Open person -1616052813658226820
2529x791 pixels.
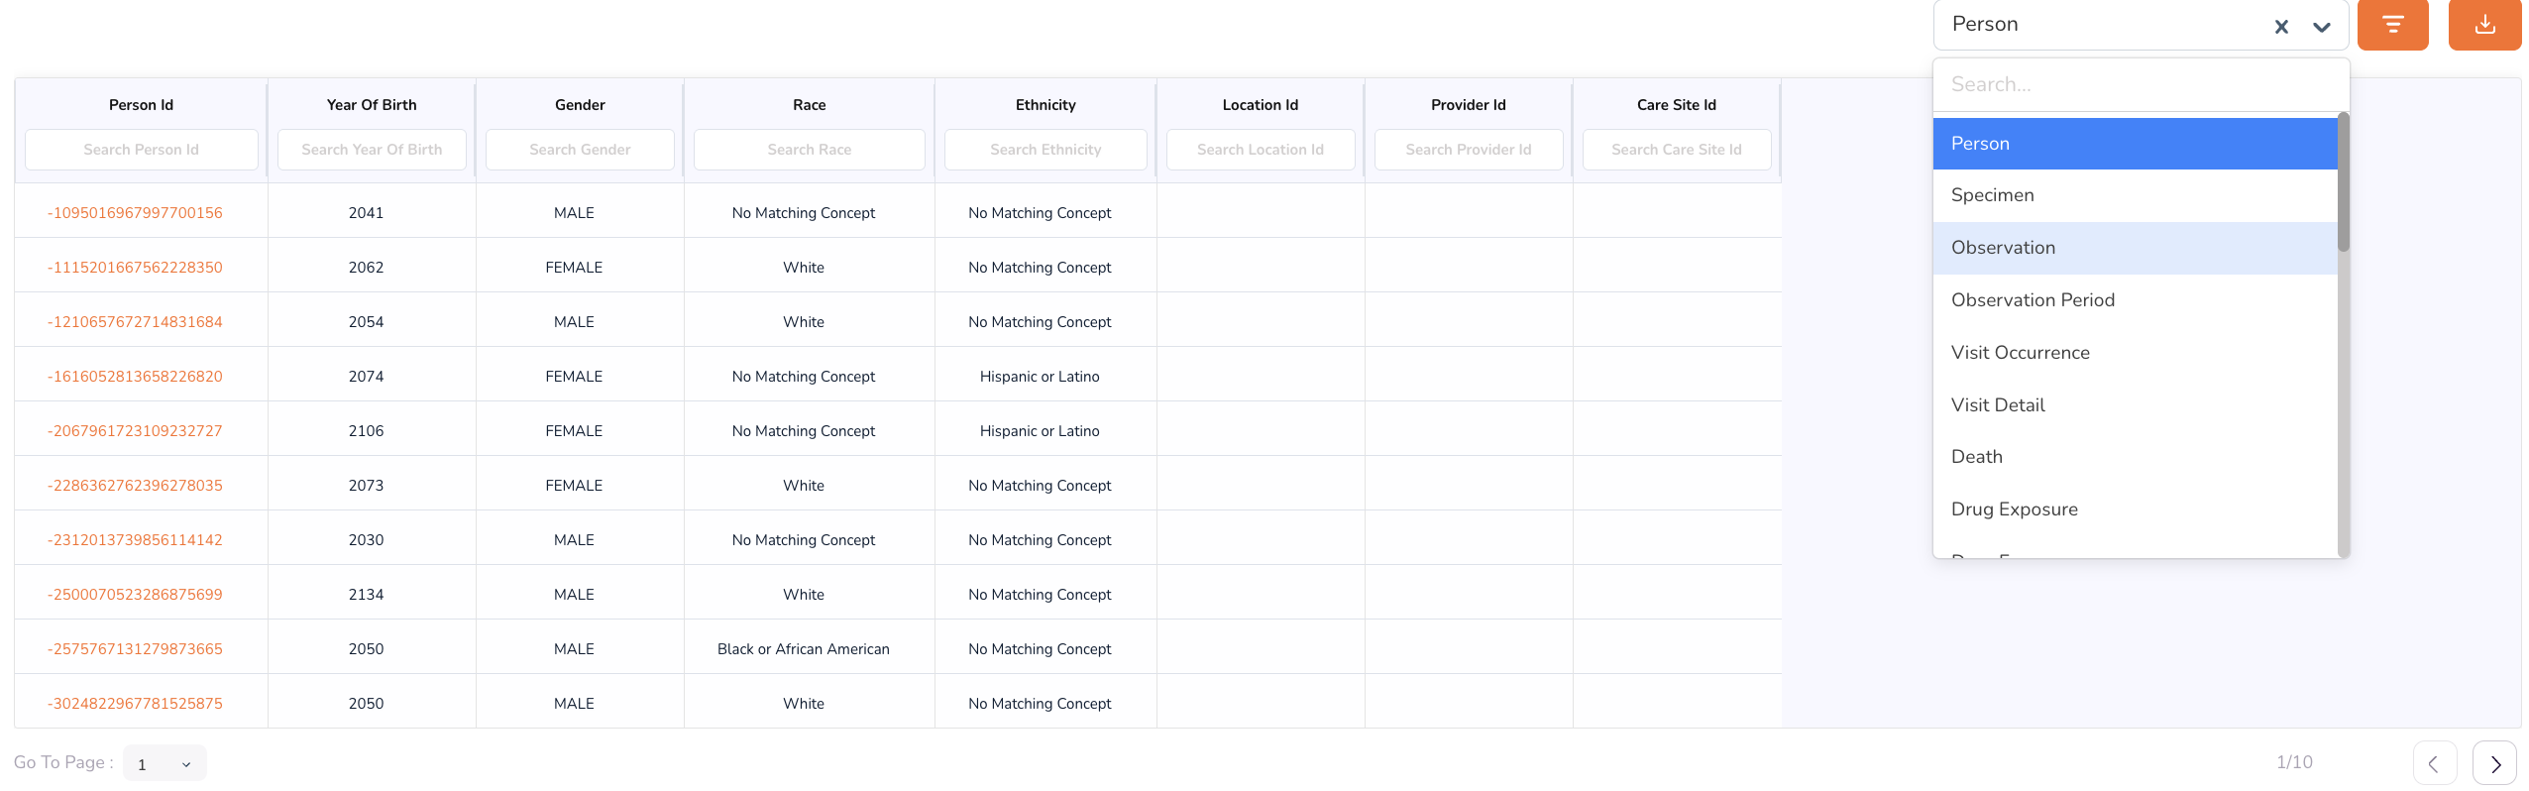(x=135, y=377)
